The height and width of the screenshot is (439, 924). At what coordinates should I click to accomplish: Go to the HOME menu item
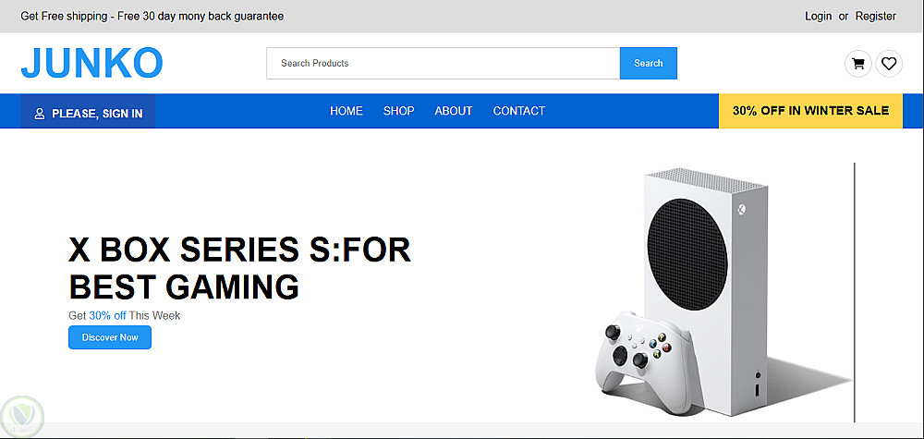tap(346, 111)
